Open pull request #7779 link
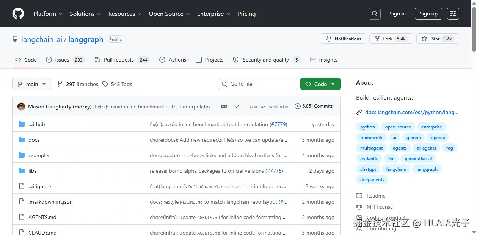Image resolution: width=477 pixels, height=235 pixels. coord(278,124)
